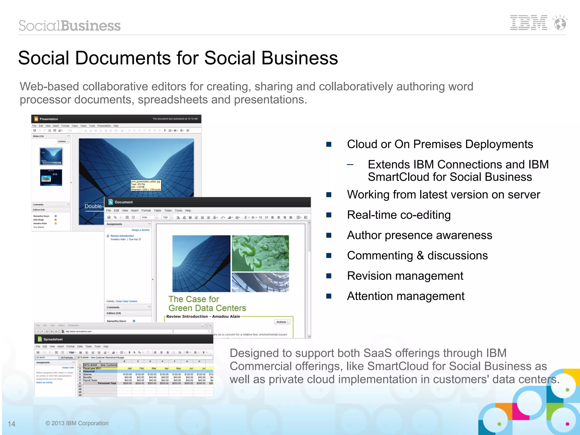The height and width of the screenshot is (435, 580).
Task: Open the 12pt font size dropdown in Document
Action: click(171, 217)
